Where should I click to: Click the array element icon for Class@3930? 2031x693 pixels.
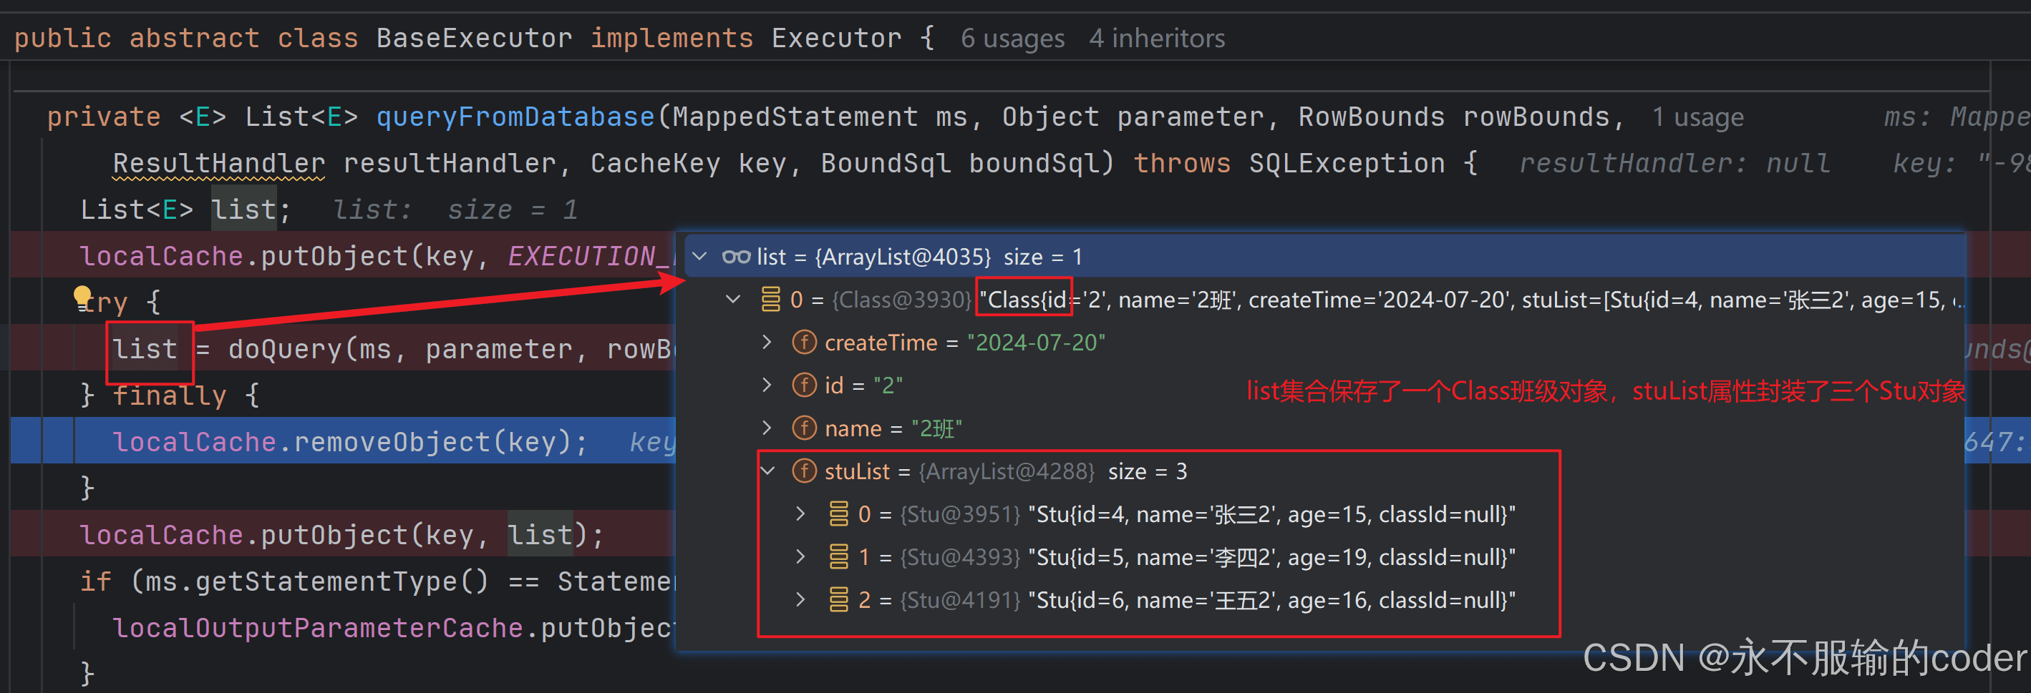tap(770, 299)
